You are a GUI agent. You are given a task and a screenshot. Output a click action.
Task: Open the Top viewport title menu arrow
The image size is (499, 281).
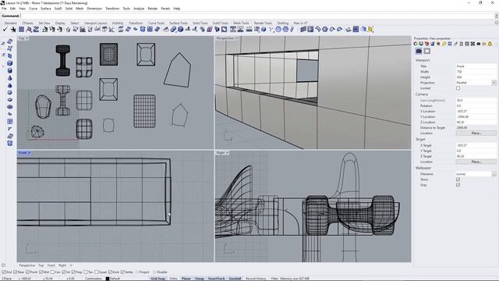[x=27, y=38]
